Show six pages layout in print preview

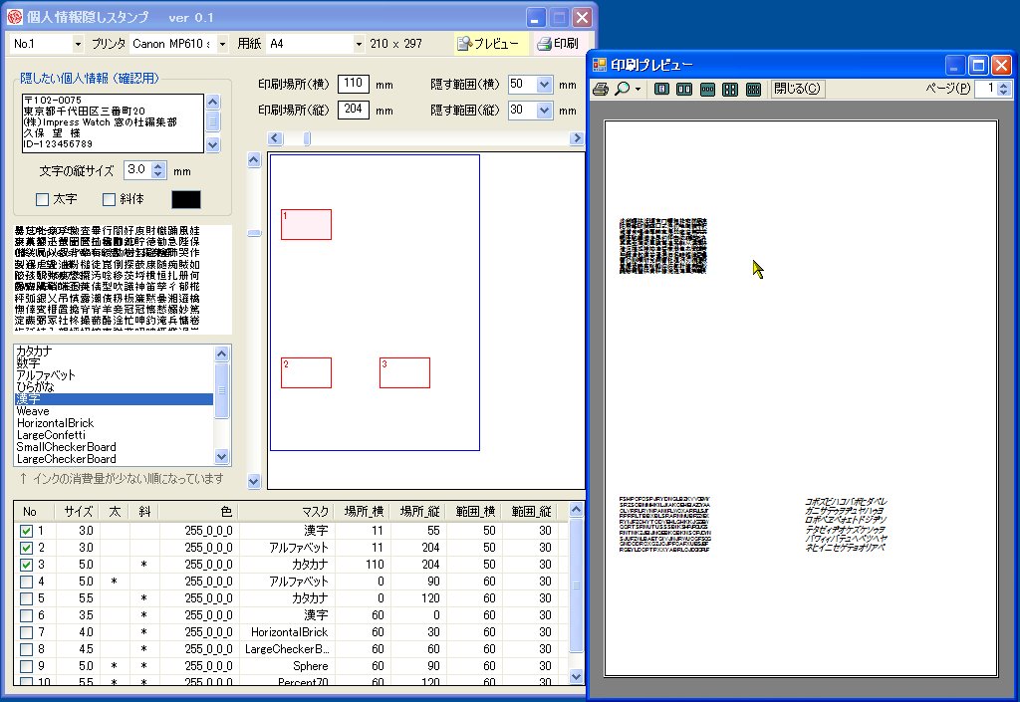coord(753,89)
